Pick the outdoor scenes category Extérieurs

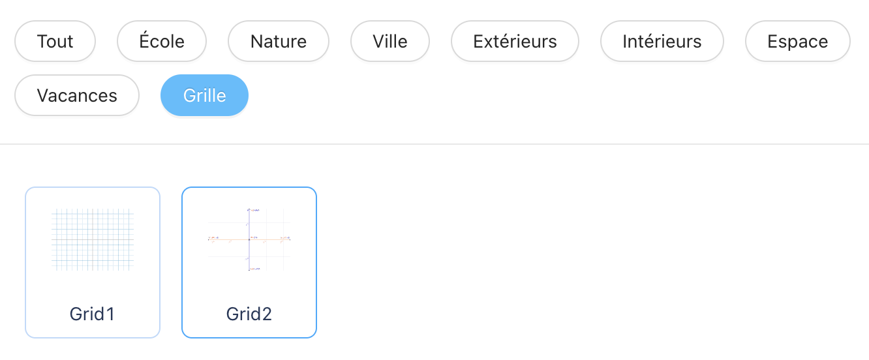tap(515, 41)
